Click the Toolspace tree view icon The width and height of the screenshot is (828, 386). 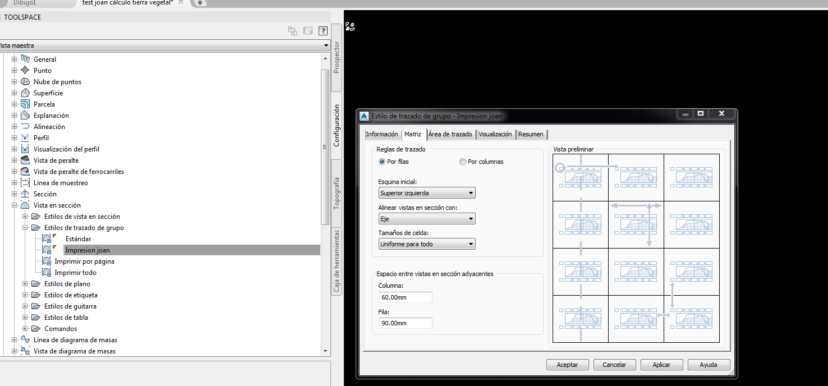click(x=292, y=31)
